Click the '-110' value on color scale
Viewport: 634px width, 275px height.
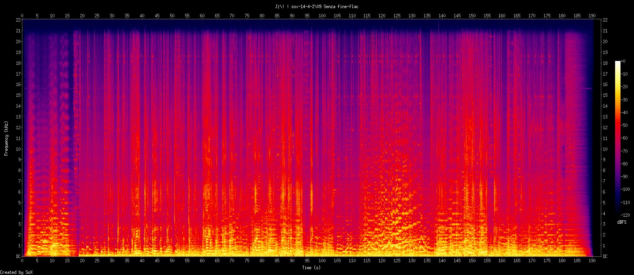(626, 202)
